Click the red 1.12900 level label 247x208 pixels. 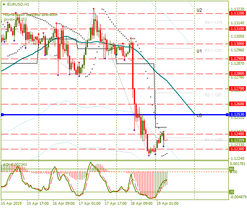coord(237,59)
